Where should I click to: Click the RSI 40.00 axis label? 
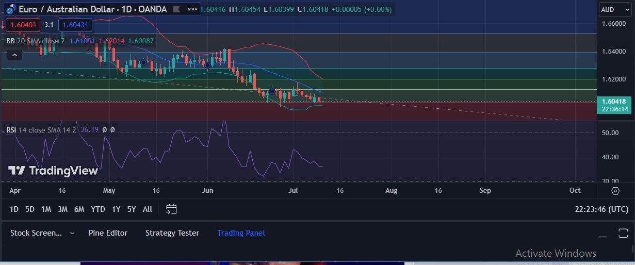coord(611,157)
